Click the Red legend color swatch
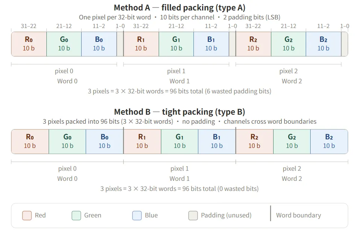Image resolution: width=357 pixels, height=235 pixels. (27, 216)
